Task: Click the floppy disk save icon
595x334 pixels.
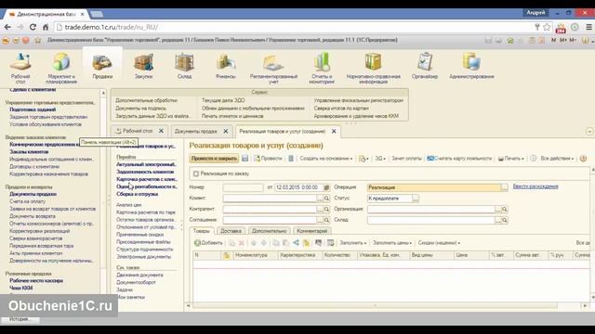Action: pos(245,159)
